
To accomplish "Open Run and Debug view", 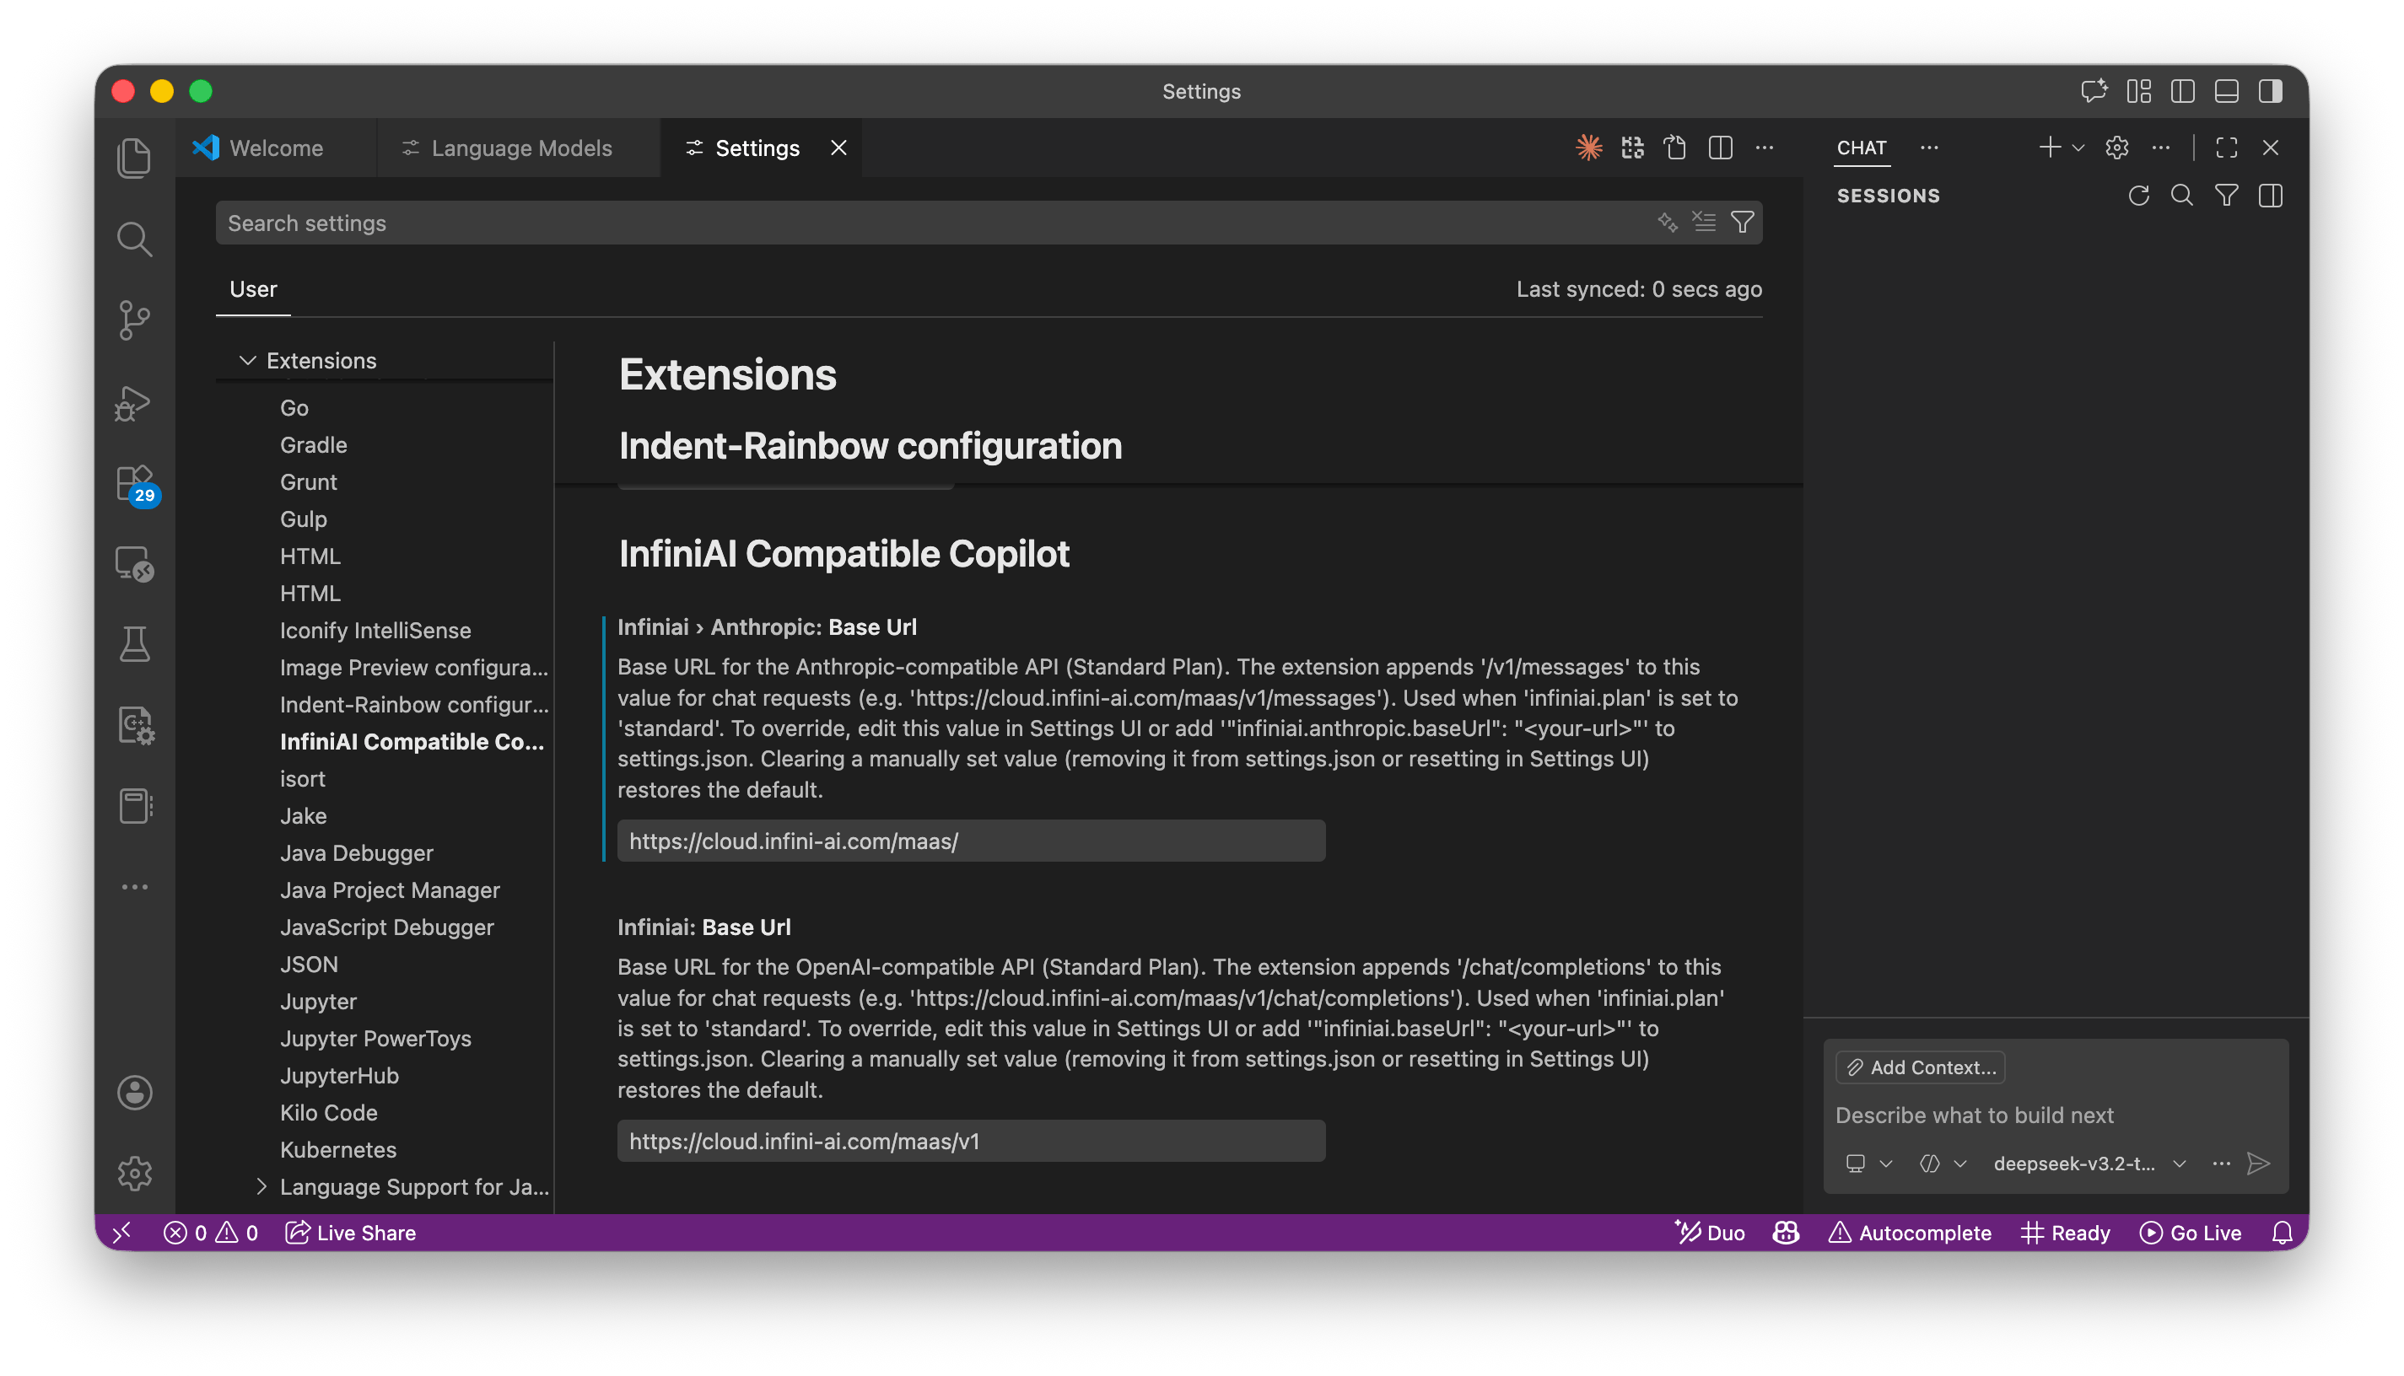I will (x=134, y=402).
